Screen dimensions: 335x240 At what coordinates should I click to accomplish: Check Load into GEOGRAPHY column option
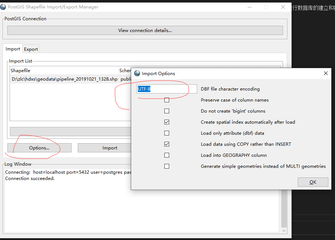point(167,155)
